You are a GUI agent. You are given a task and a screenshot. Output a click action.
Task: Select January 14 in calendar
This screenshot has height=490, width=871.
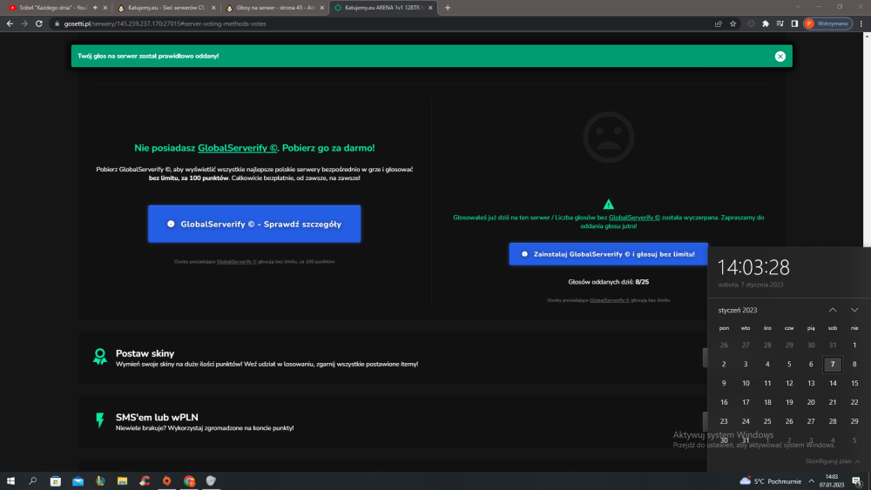tap(832, 383)
